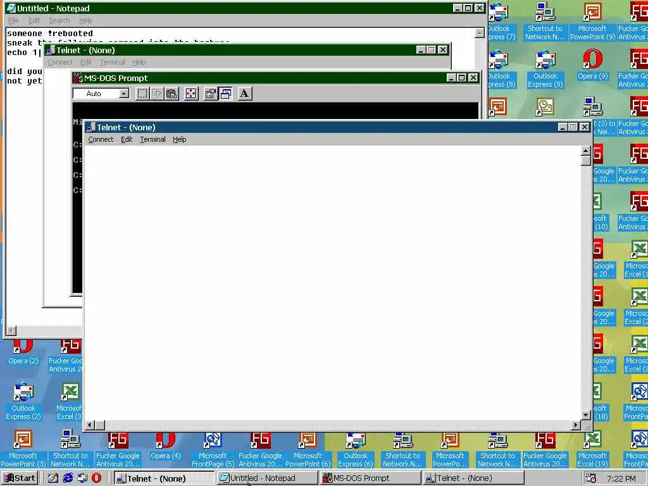The height and width of the screenshot is (486, 648).
Task: Select the Outlook Express (2) desktop icon
Action: 23,402
